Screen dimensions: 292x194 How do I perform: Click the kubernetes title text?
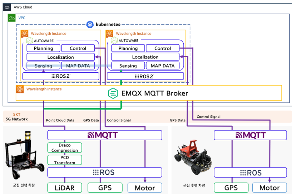coord(108,24)
